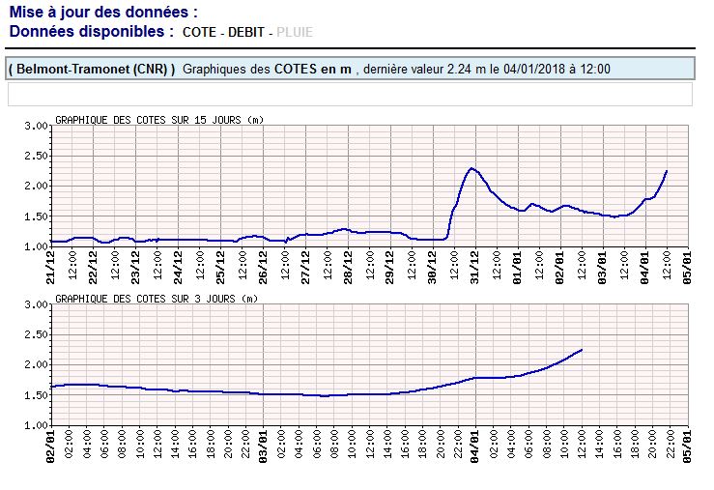
Task: Click the "Données disponibles" label
Action: (x=92, y=32)
